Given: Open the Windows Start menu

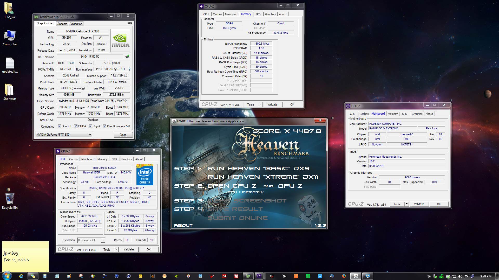Looking at the screenshot, I should (7, 276).
